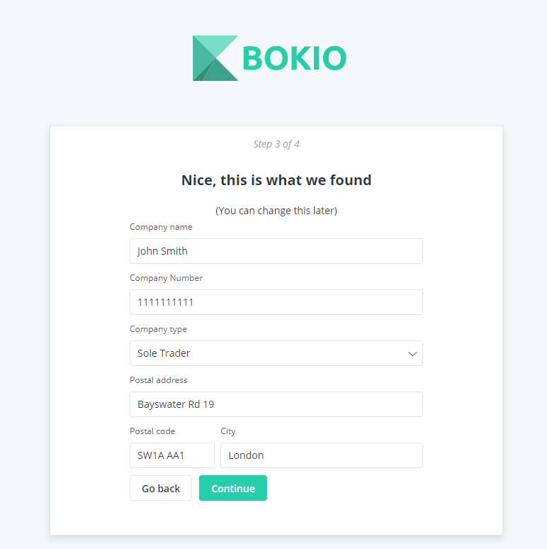The image size is (547, 549).
Task: Click the Postal code label
Action: [x=152, y=431]
